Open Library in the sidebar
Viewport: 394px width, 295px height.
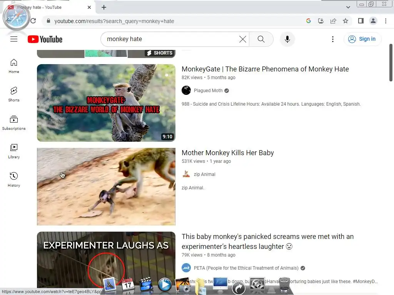14,151
